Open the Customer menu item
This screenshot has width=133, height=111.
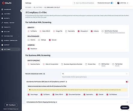click(x=7, y=14)
